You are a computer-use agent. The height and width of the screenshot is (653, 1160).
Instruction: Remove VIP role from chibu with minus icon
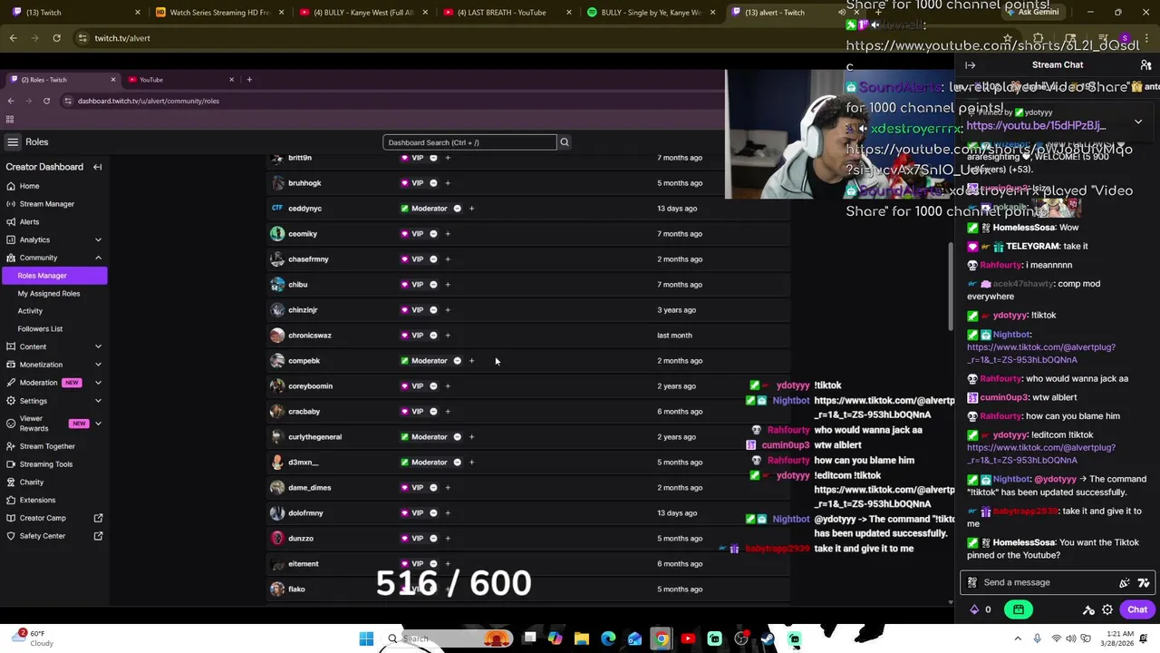(x=433, y=285)
